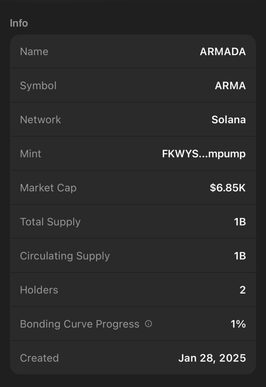
Task: Select the Symbol row label
Action: pyautogui.click(x=38, y=86)
